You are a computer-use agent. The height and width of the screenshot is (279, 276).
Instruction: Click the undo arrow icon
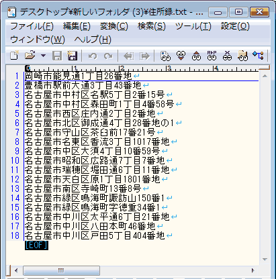tap(93, 56)
